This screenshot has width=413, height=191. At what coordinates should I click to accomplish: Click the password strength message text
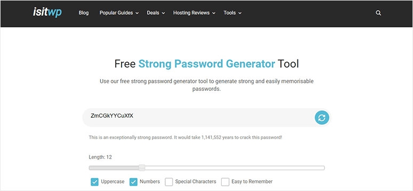[185, 137]
